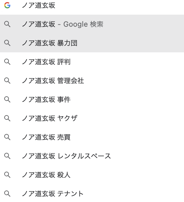The image size is (184, 202).
Task: Open suggestion 'ノア道玄坂 事件'
Action: click(x=92, y=99)
